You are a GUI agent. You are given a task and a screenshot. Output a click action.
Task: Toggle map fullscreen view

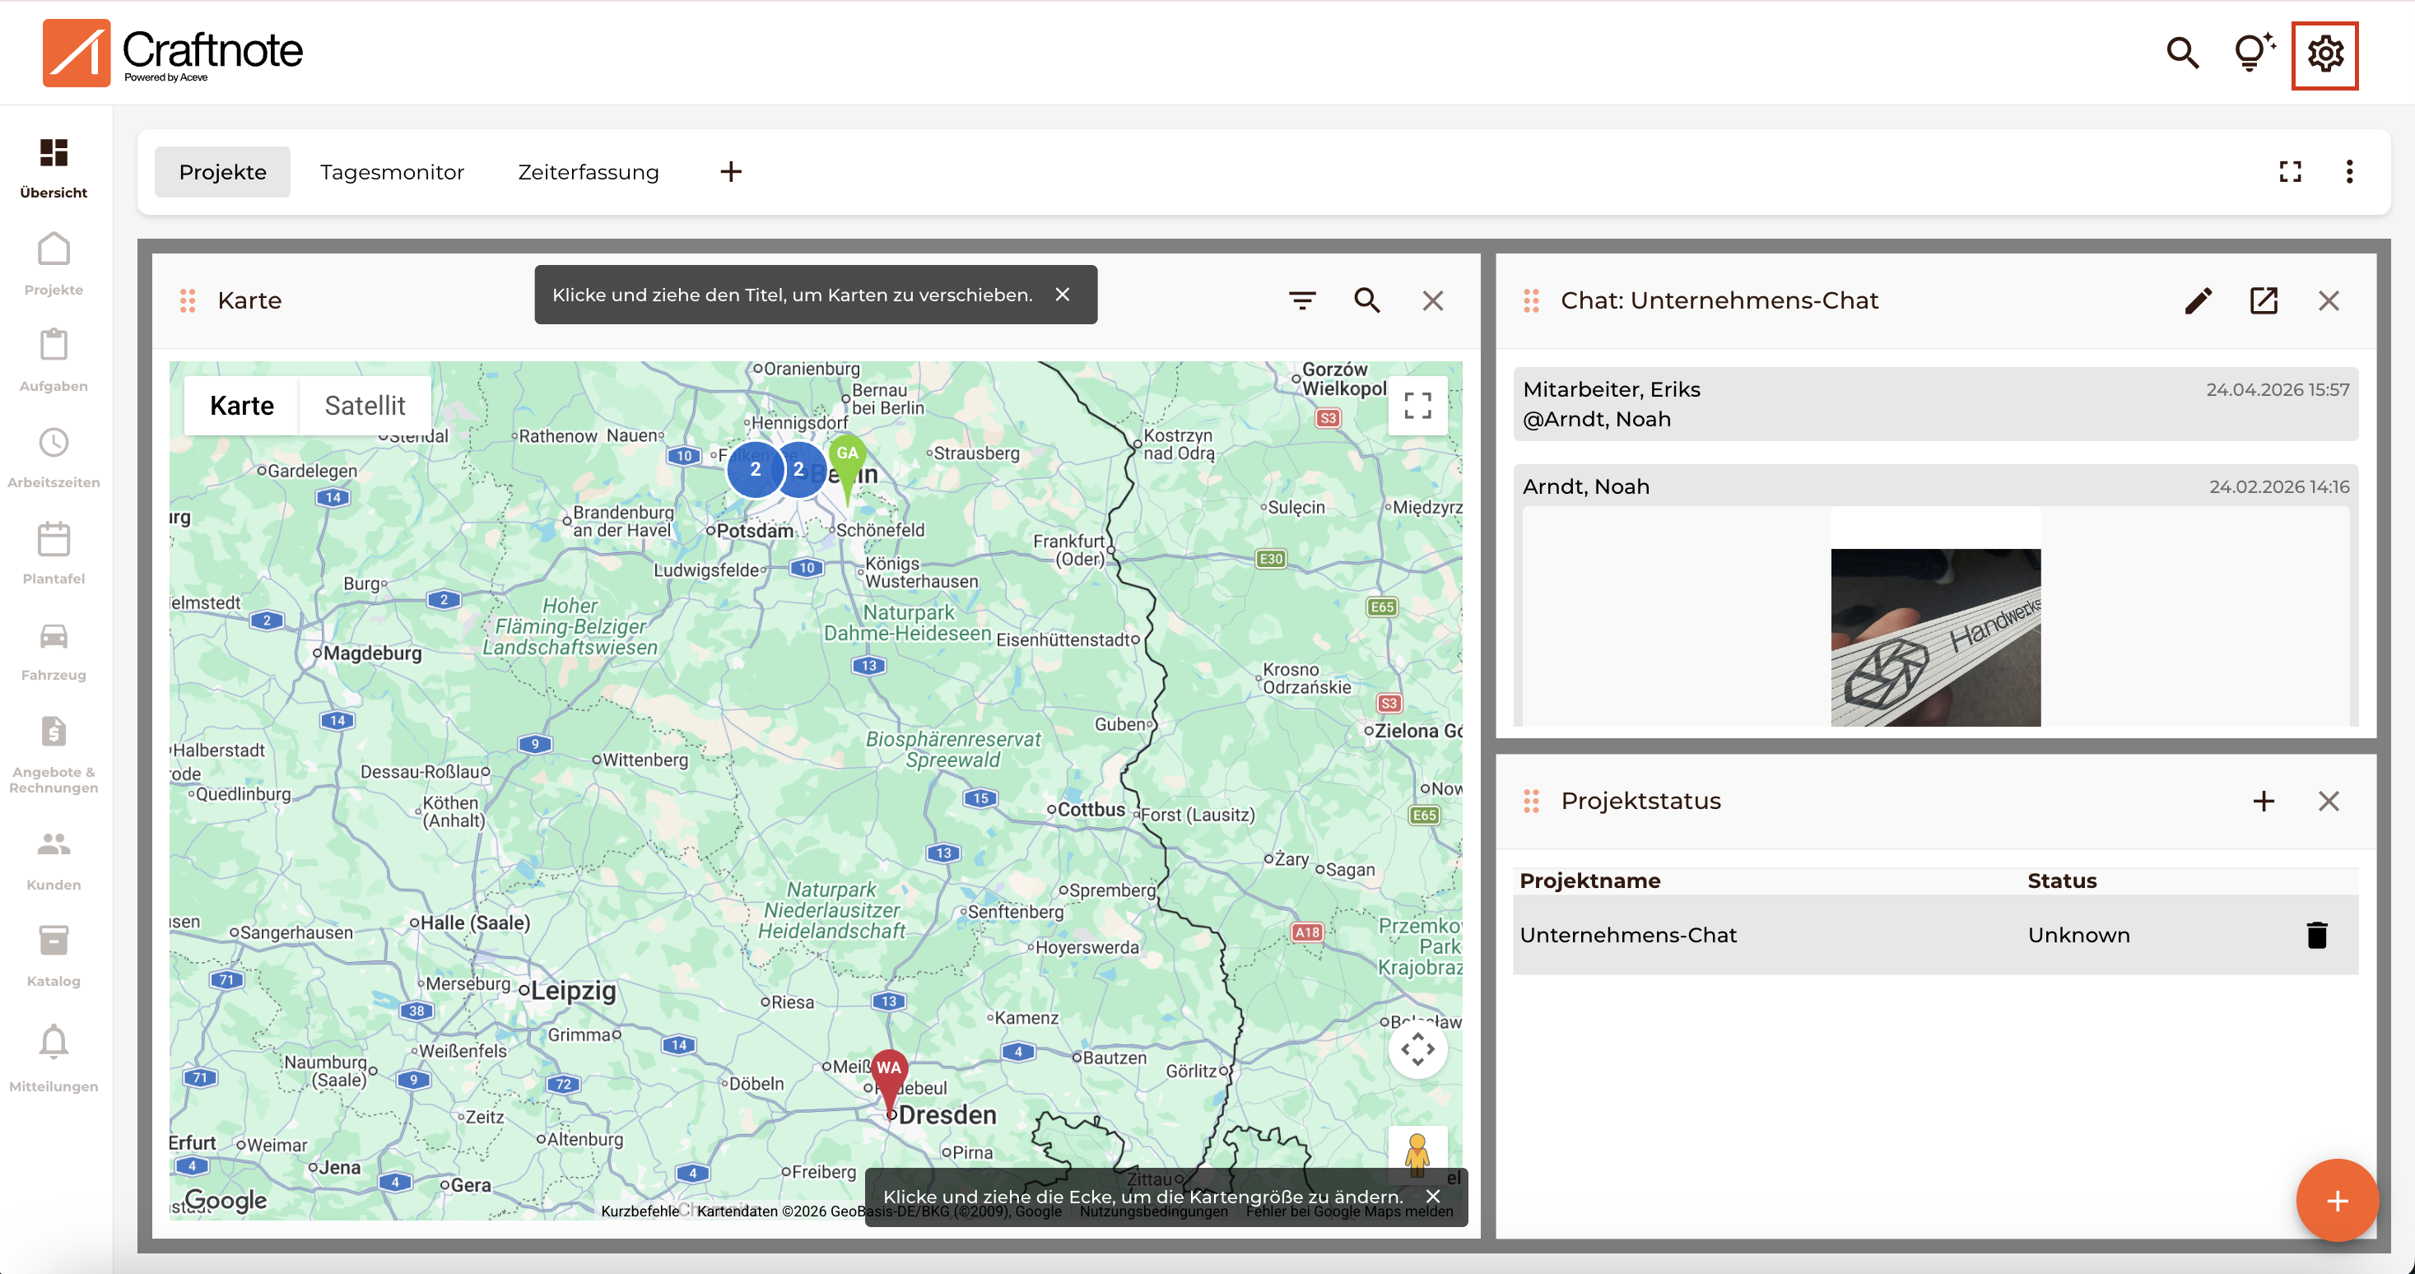point(1417,405)
